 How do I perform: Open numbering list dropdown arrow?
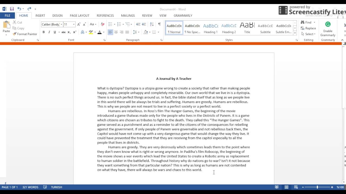(123, 24)
